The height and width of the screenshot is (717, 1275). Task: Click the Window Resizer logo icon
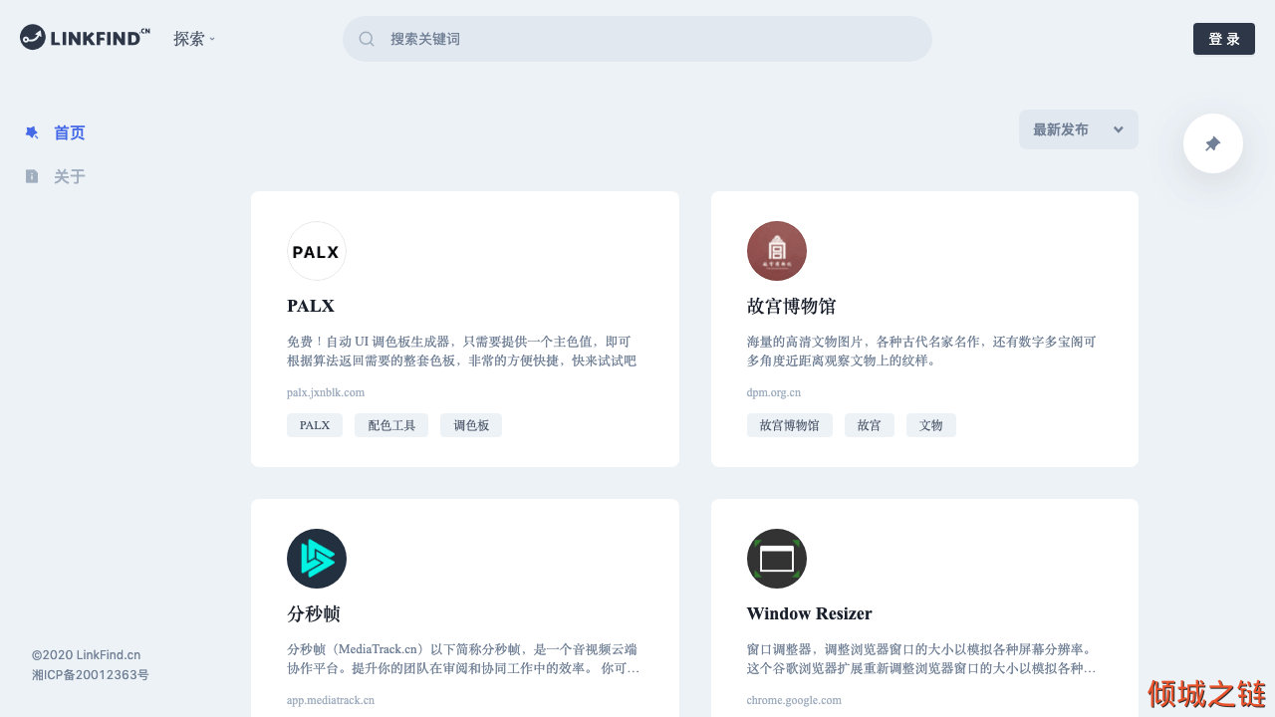(x=777, y=559)
